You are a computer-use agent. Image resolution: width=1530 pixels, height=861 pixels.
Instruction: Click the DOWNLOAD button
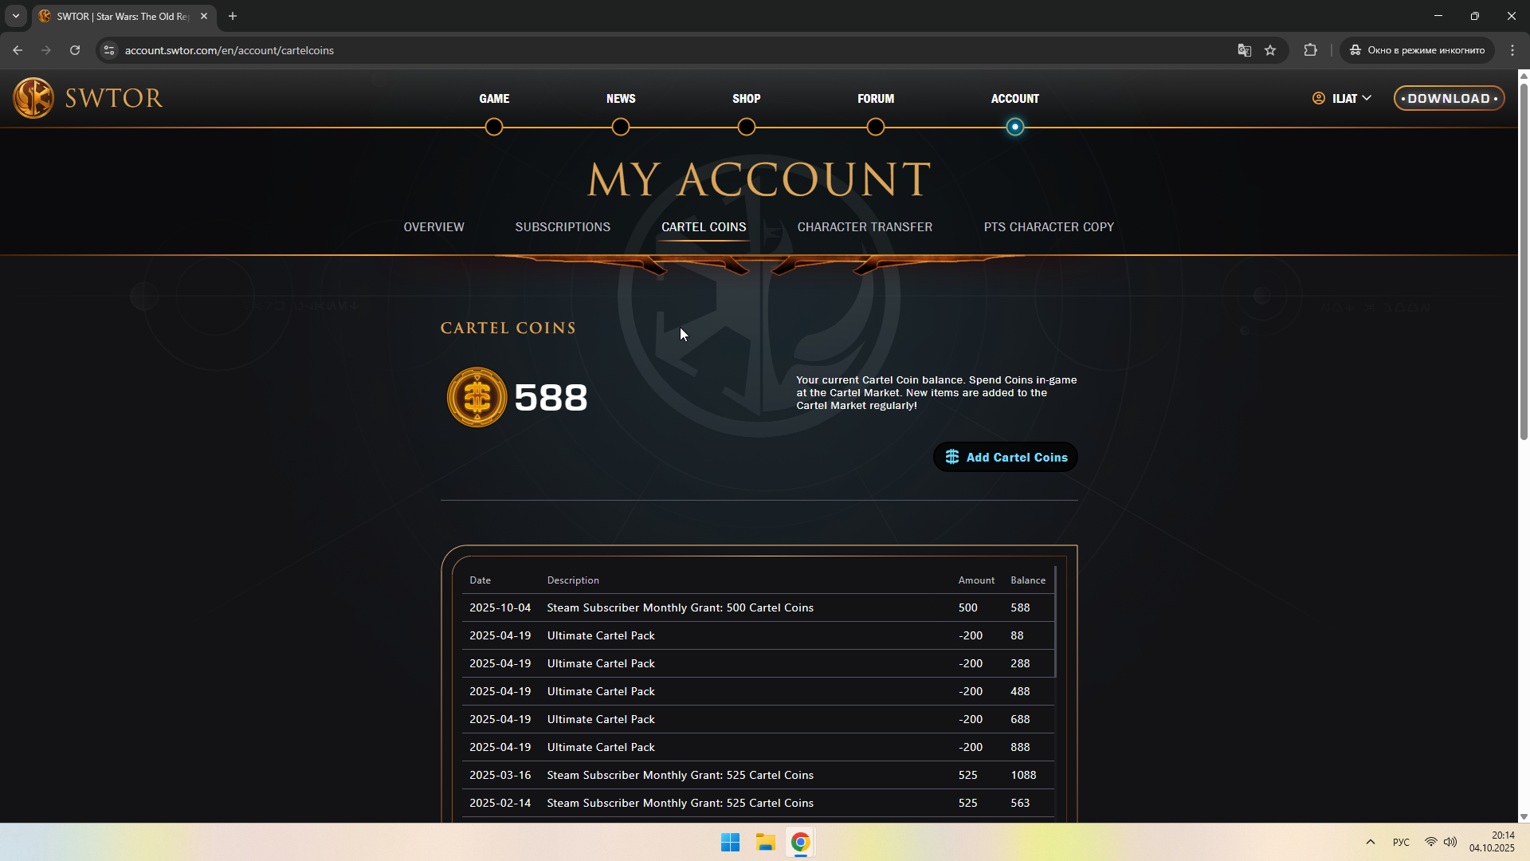1449,98
